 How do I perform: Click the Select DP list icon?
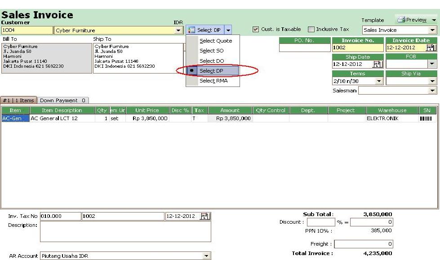(191, 30)
